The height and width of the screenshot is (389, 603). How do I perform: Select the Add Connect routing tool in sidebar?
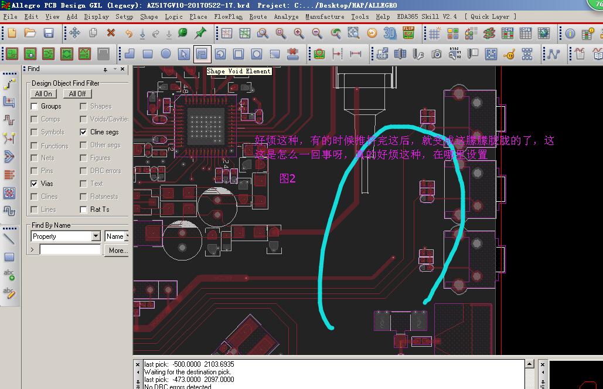[9, 84]
